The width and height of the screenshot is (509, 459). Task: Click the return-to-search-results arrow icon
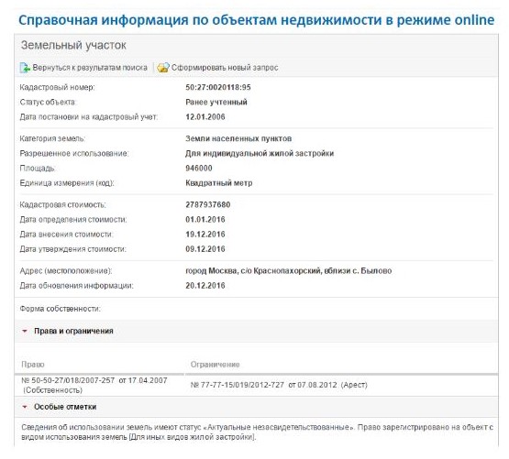point(25,68)
